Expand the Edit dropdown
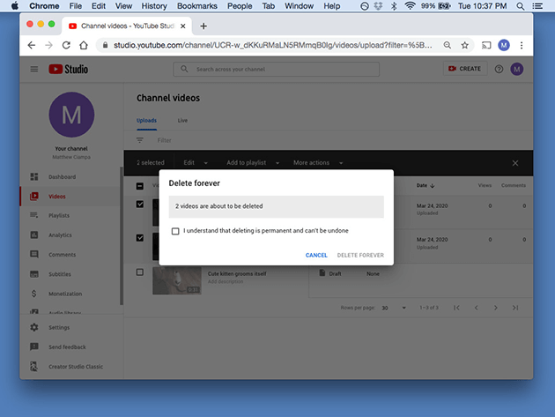Screen dimensions: 555x417 point(195,163)
